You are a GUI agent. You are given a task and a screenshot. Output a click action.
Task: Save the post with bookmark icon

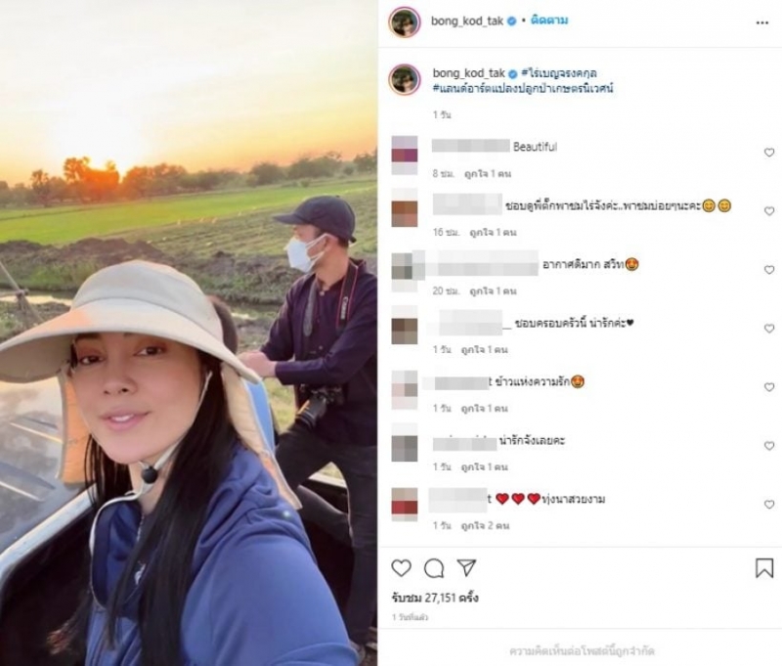click(x=764, y=568)
